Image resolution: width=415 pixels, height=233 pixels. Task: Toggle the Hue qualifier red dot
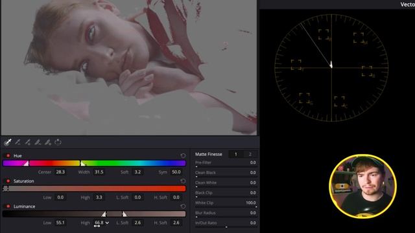[8, 155]
